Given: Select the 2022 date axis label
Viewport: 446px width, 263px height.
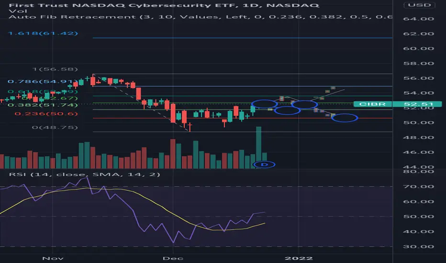Looking at the screenshot, I should pos(299,258).
